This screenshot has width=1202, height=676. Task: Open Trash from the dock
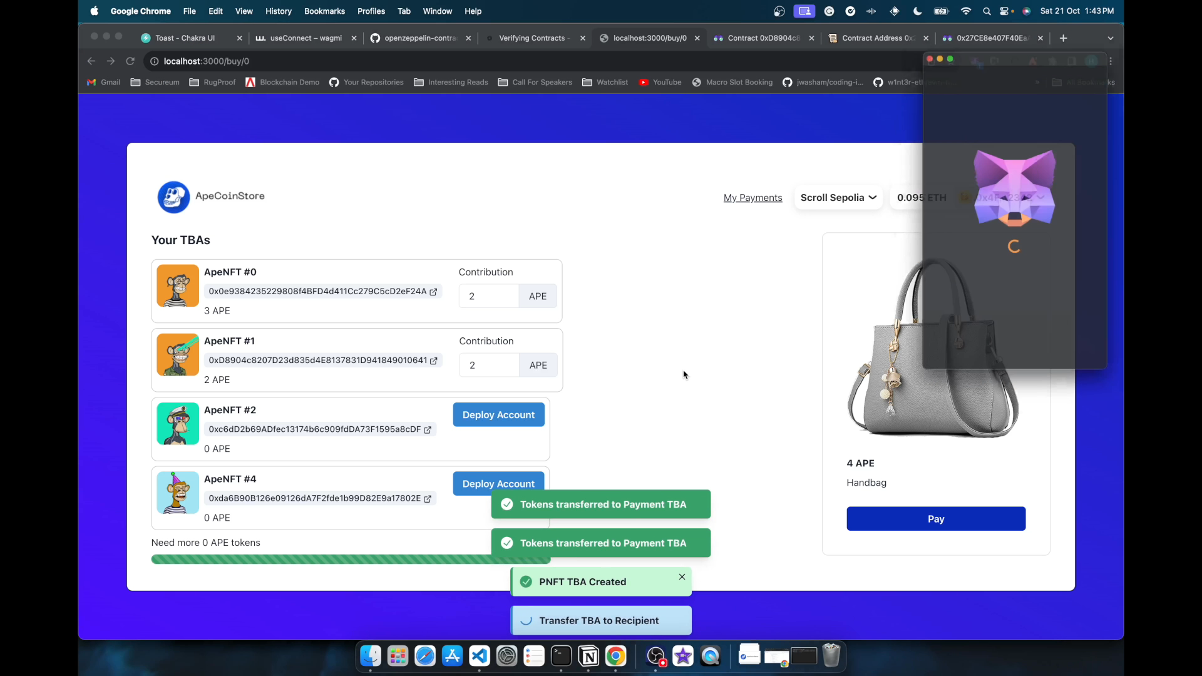click(x=831, y=655)
